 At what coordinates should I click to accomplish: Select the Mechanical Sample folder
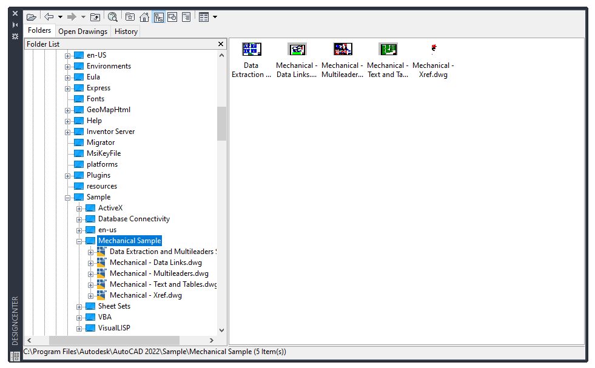pyautogui.click(x=129, y=241)
